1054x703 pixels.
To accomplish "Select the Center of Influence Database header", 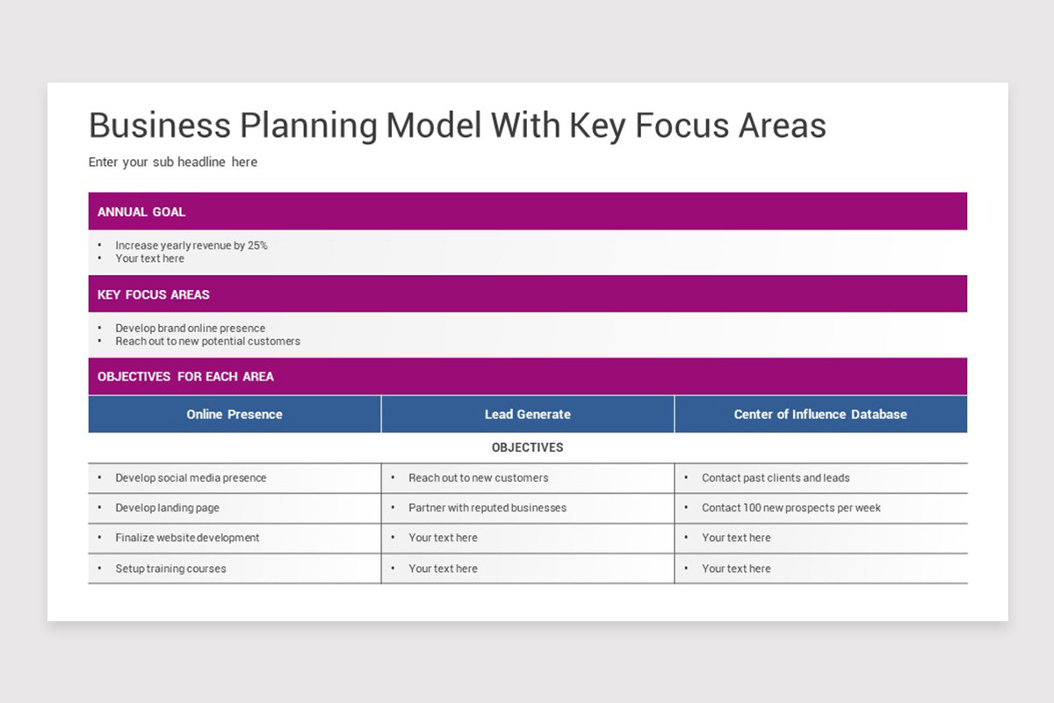I will pyautogui.click(x=821, y=414).
